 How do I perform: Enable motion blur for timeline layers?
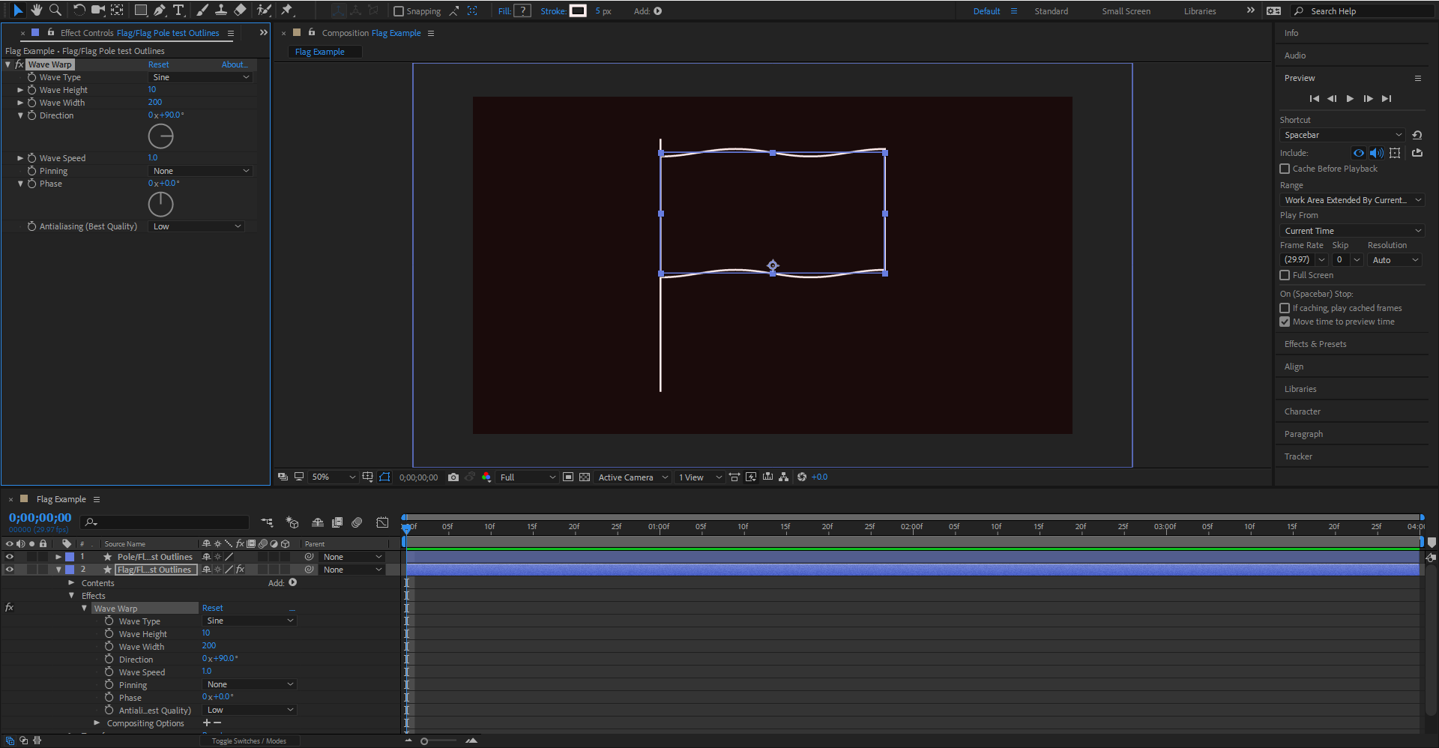coord(357,522)
